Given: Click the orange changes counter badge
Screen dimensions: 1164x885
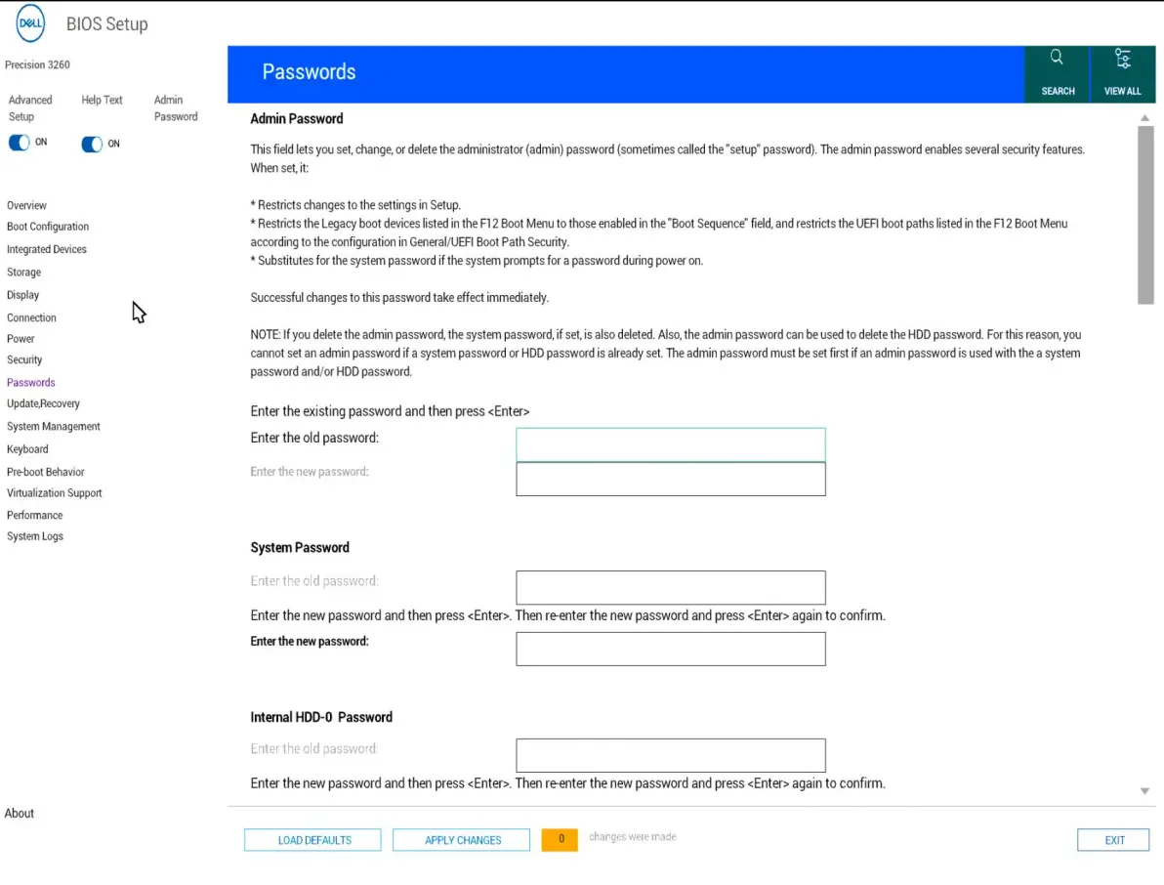Looking at the screenshot, I should [560, 839].
